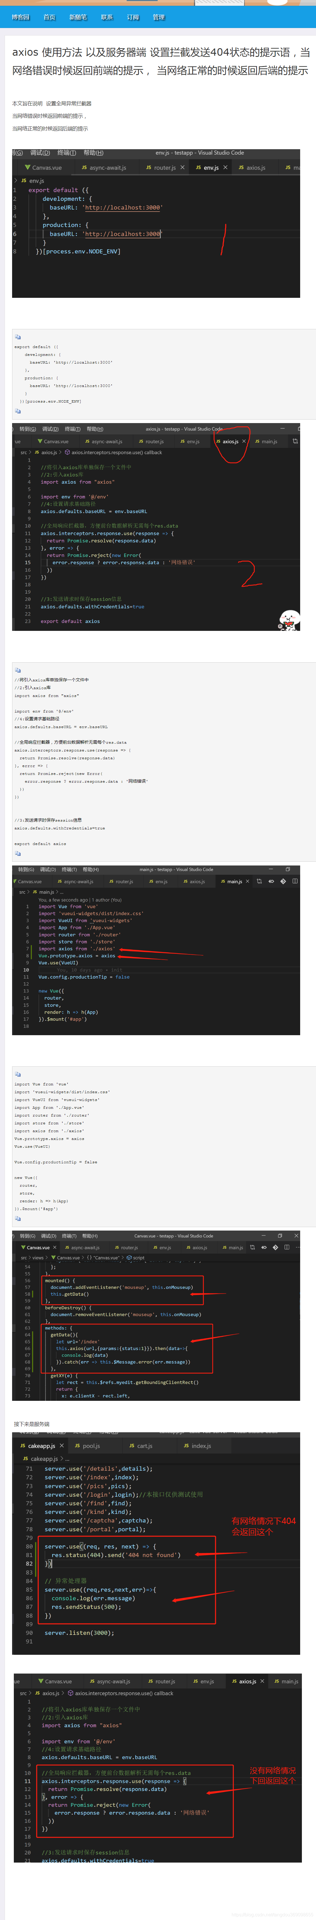Click the 本文旨在说明 intro line
The height and width of the screenshot is (1920, 316).
click(52, 104)
